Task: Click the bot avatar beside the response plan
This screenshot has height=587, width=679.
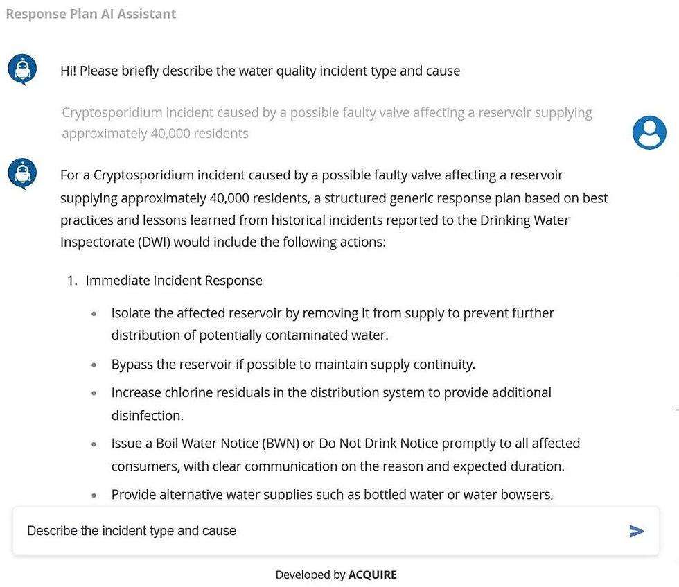Action: coord(21,174)
